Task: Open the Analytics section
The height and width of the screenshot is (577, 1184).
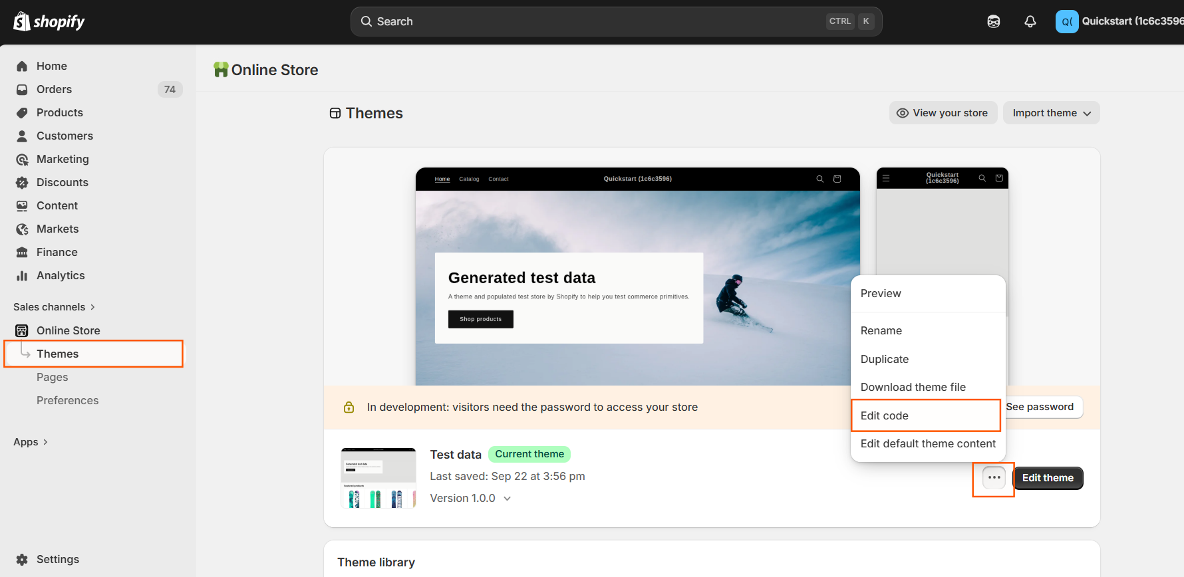Action: [60, 275]
